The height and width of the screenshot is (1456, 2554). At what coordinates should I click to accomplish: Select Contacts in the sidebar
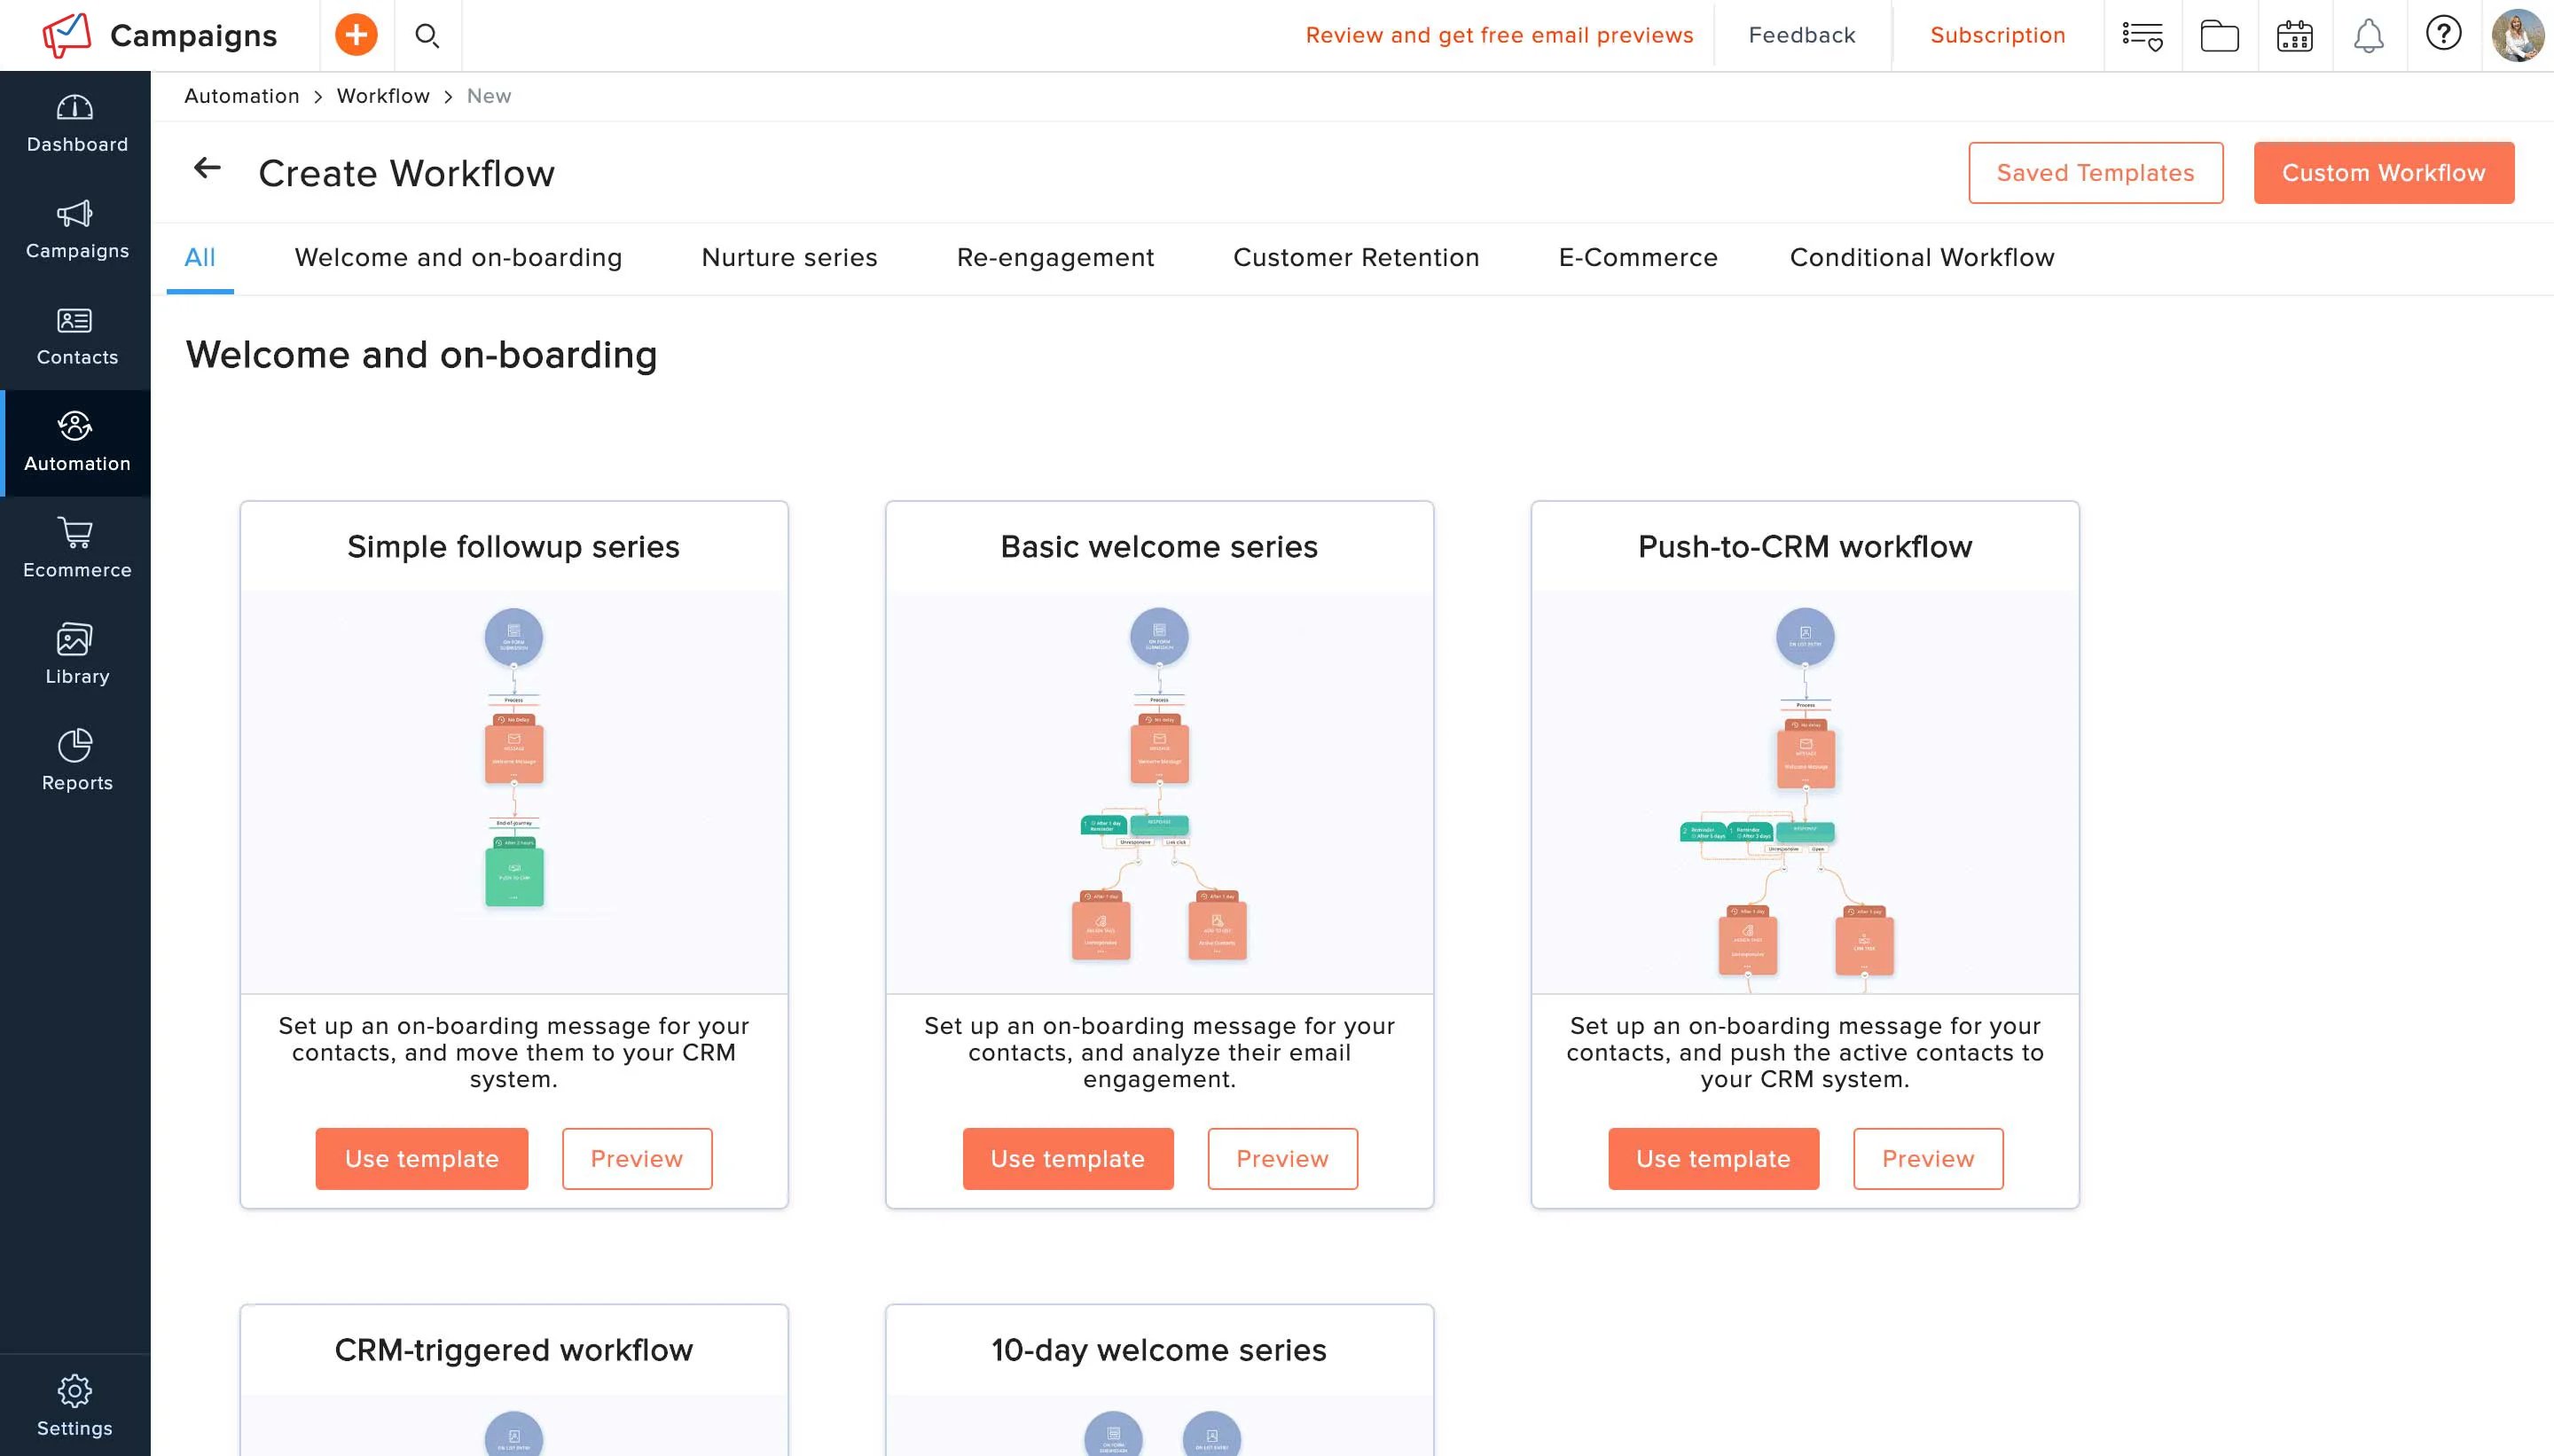[x=76, y=334]
